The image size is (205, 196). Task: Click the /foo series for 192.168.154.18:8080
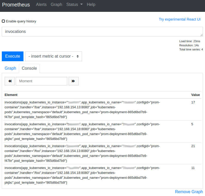coord(82,175)
